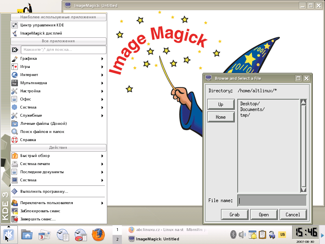
Task: Click the home folder icon for Личные файлы (Домой)
Action: (x=15, y=124)
